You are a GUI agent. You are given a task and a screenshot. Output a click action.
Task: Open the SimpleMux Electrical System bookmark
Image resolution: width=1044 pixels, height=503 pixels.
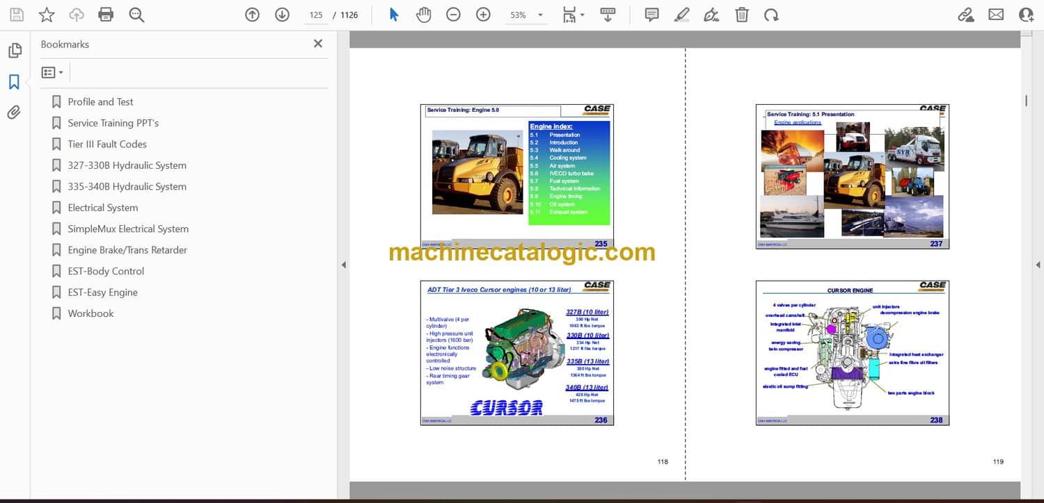(x=128, y=229)
